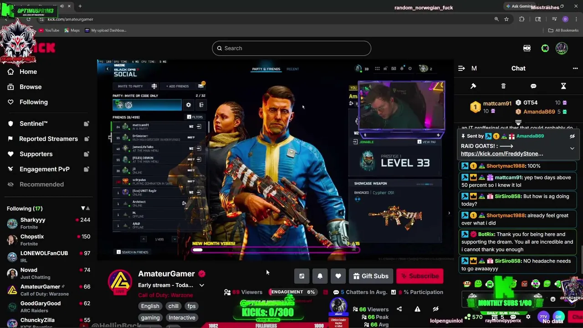Screen dimensions: 583x328
Task: Hide the pinned message with crossed-eye icon
Action: 572,136
